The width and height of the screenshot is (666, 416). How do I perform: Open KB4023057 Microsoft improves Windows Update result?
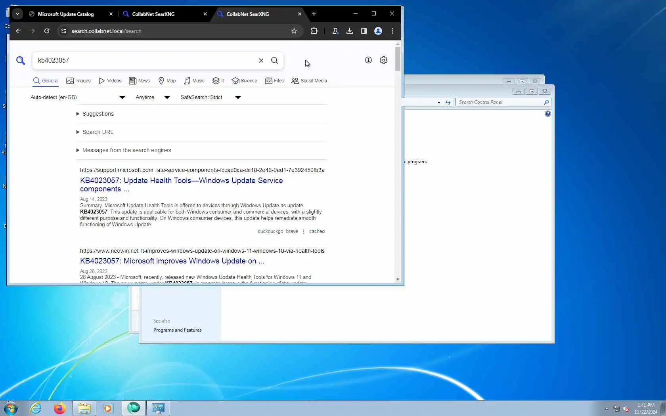coord(172,261)
